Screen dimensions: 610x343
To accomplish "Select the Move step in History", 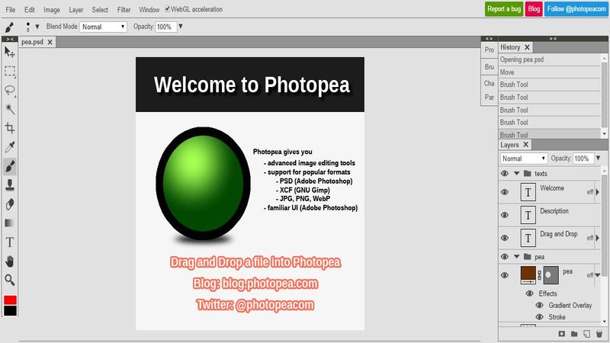I will [x=507, y=72].
